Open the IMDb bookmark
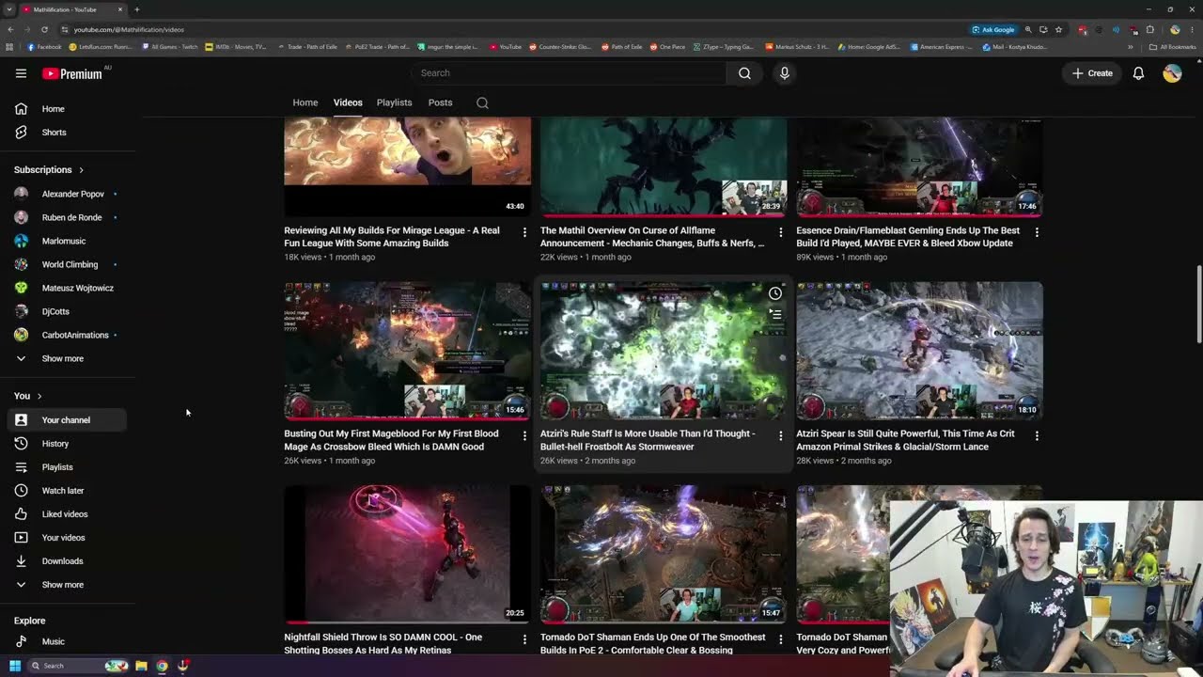The image size is (1203, 677). click(236, 46)
